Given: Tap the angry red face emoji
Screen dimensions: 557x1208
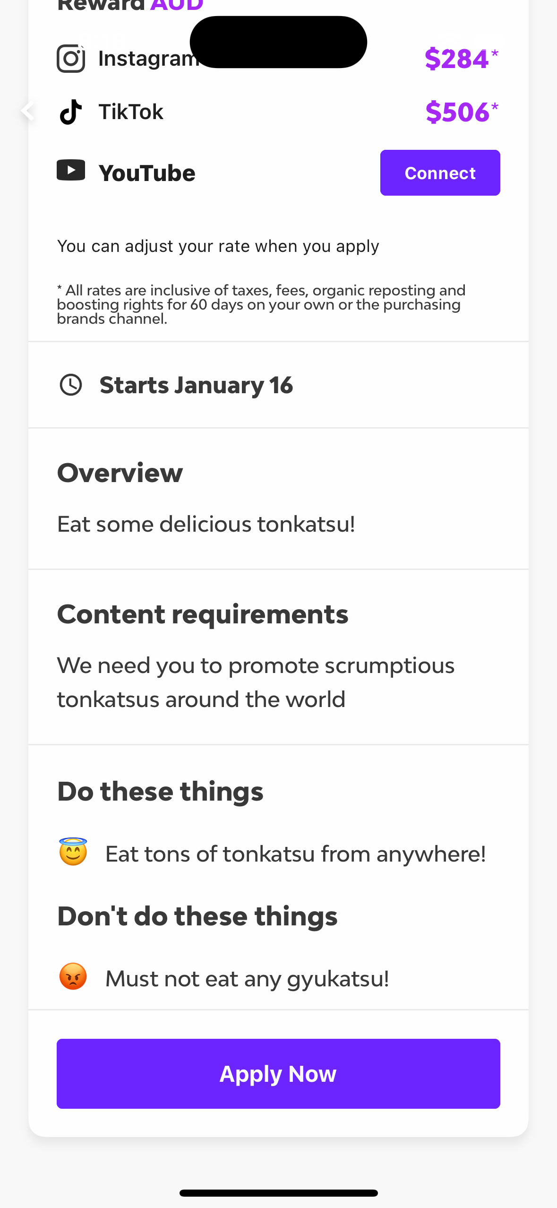Looking at the screenshot, I should pyautogui.click(x=73, y=976).
